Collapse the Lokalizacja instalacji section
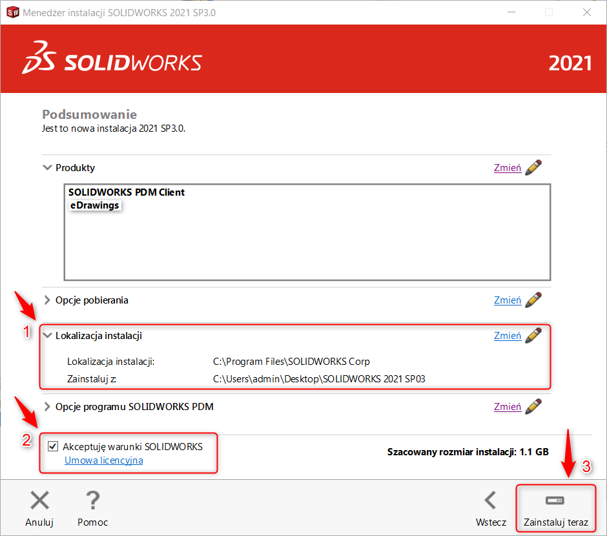Screen dimensions: 607x536 (x=47, y=336)
